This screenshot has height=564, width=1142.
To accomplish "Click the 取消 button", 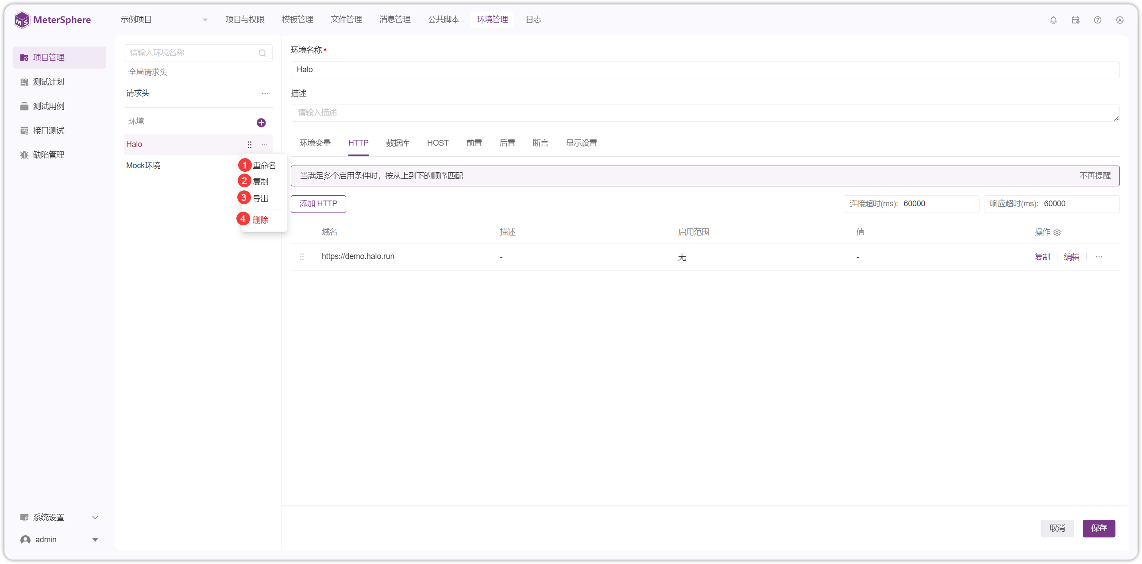I will [1057, 529].
